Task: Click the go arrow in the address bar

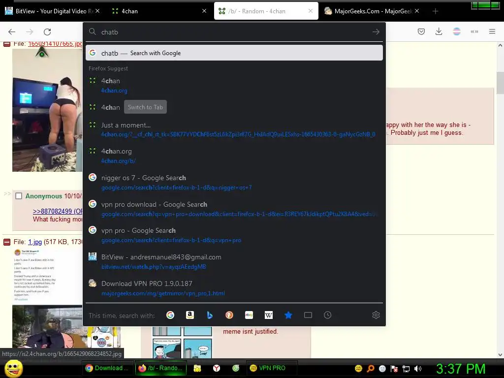Action: click(x=376, y=32)
